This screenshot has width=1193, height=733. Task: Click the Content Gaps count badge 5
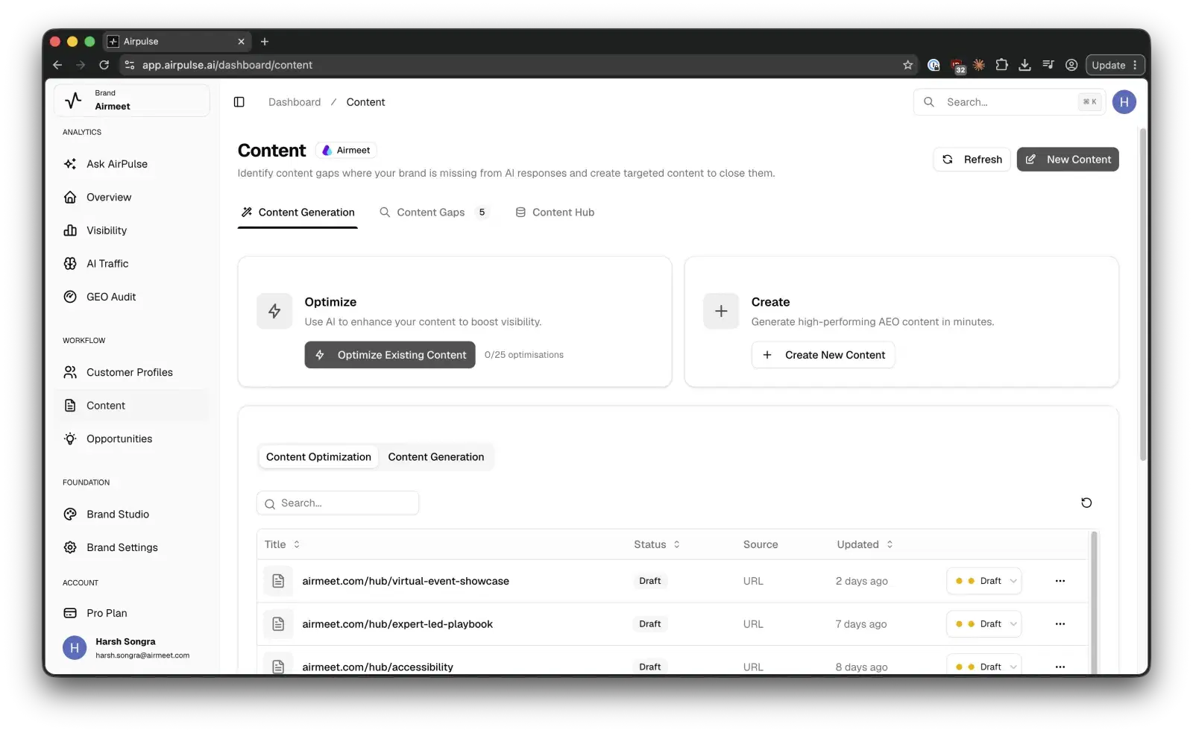click(482, 213)
